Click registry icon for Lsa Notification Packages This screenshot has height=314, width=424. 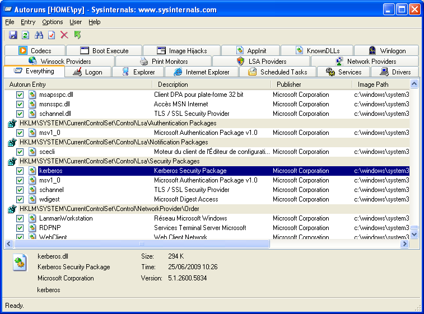[12, 142]
